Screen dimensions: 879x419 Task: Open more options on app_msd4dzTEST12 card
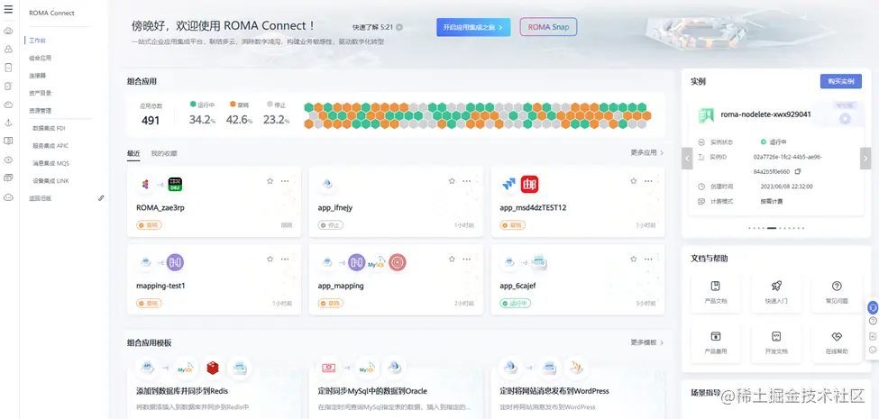[648, 181]
